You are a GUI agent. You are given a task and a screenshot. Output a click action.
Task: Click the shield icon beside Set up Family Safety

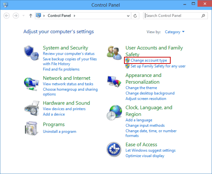(127, 66)
